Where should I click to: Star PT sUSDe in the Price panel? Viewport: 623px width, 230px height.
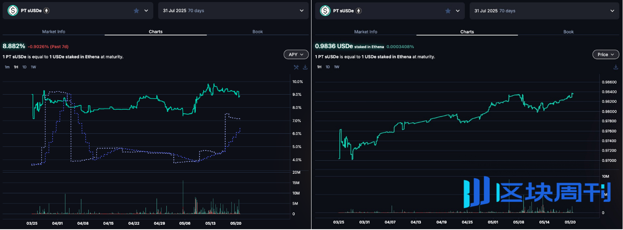(x=448, y=11)
